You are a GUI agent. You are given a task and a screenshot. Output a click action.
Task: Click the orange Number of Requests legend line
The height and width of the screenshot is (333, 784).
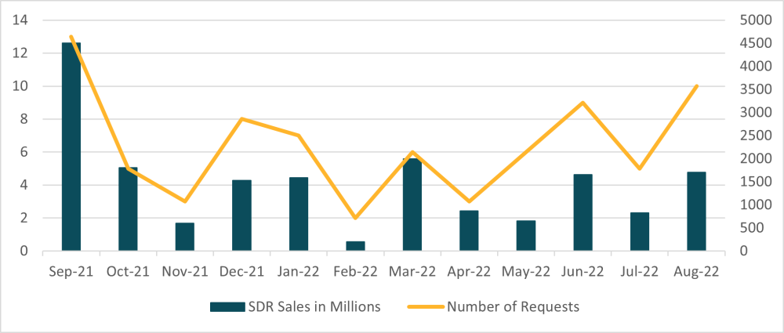coord(424,306)
